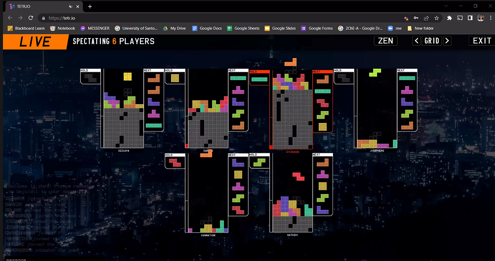Viewport: 495px width, 261px height.
Task: View site information via the padlock icon
Action: [x=43, y=18]
